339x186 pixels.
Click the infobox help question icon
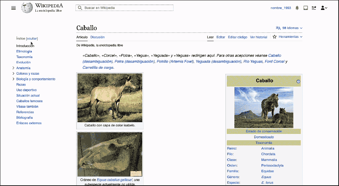[x=298, y=82]
